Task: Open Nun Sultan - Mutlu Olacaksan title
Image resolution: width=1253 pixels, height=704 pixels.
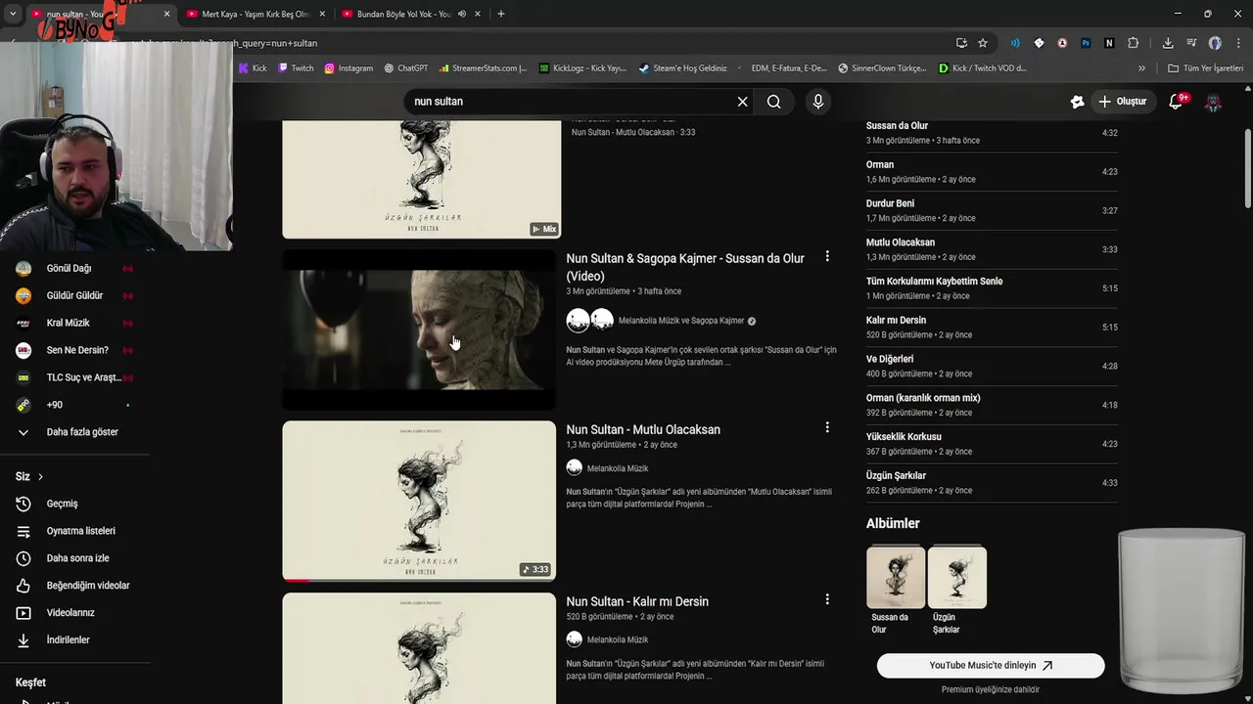Action: click(x=643, y=430)
